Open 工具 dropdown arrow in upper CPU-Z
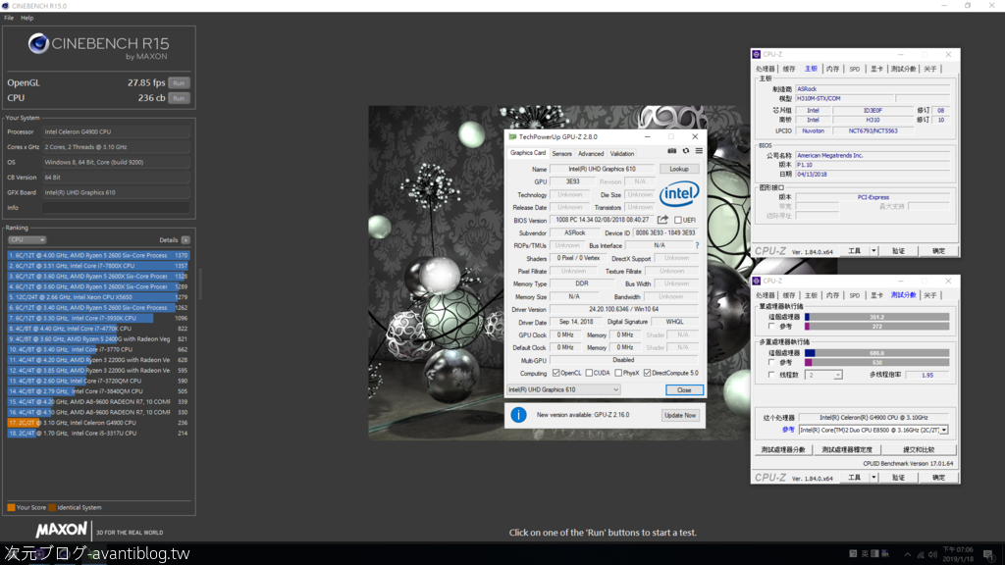 tap(873, 251)
